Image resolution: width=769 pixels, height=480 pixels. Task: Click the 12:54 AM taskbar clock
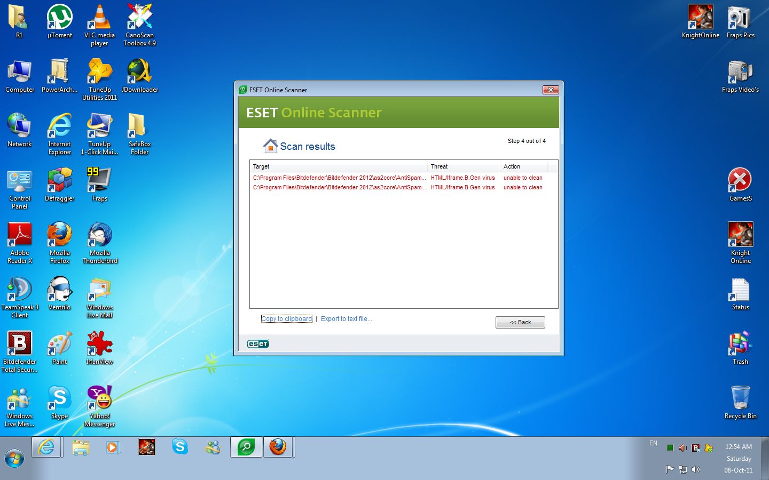[x=739, y=447]
